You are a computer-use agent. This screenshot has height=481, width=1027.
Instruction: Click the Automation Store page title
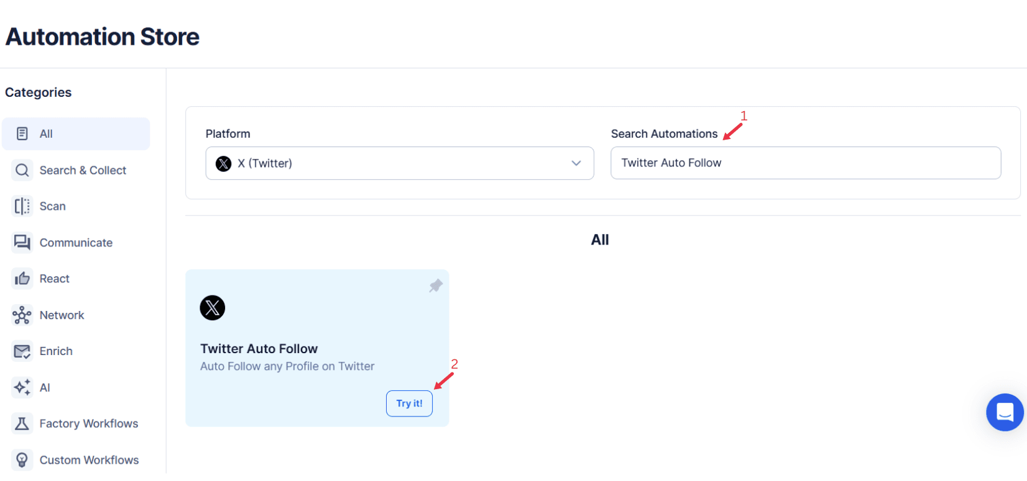click(x=102, y=37)
